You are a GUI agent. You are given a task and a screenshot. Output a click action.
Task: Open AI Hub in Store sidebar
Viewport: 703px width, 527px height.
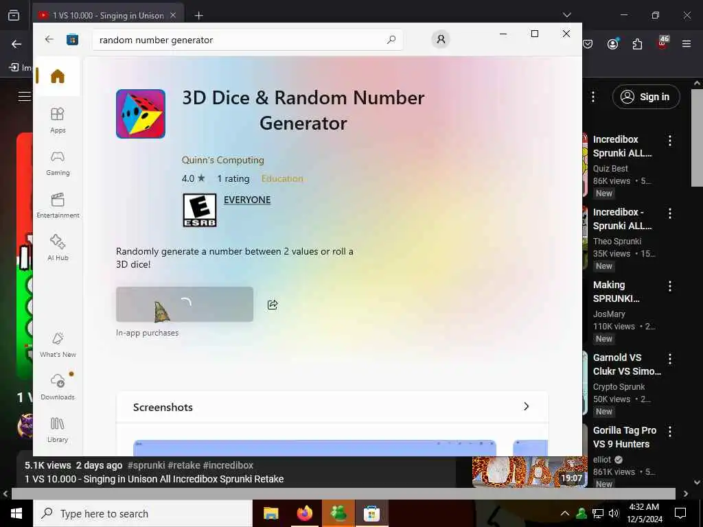tap(58, 247)
